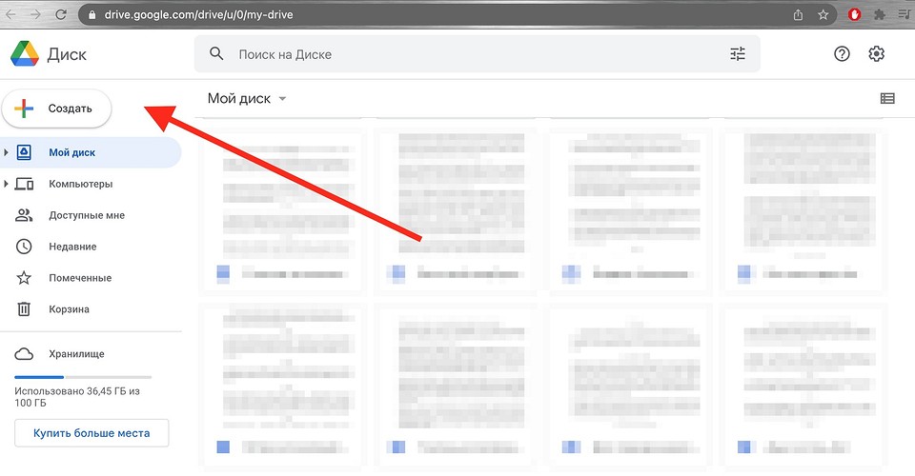
Task: Click the browser reload button
Action: (x=61, y=15)
